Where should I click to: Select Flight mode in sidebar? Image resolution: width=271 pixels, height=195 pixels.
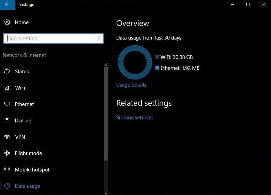(x=28, y=153)
